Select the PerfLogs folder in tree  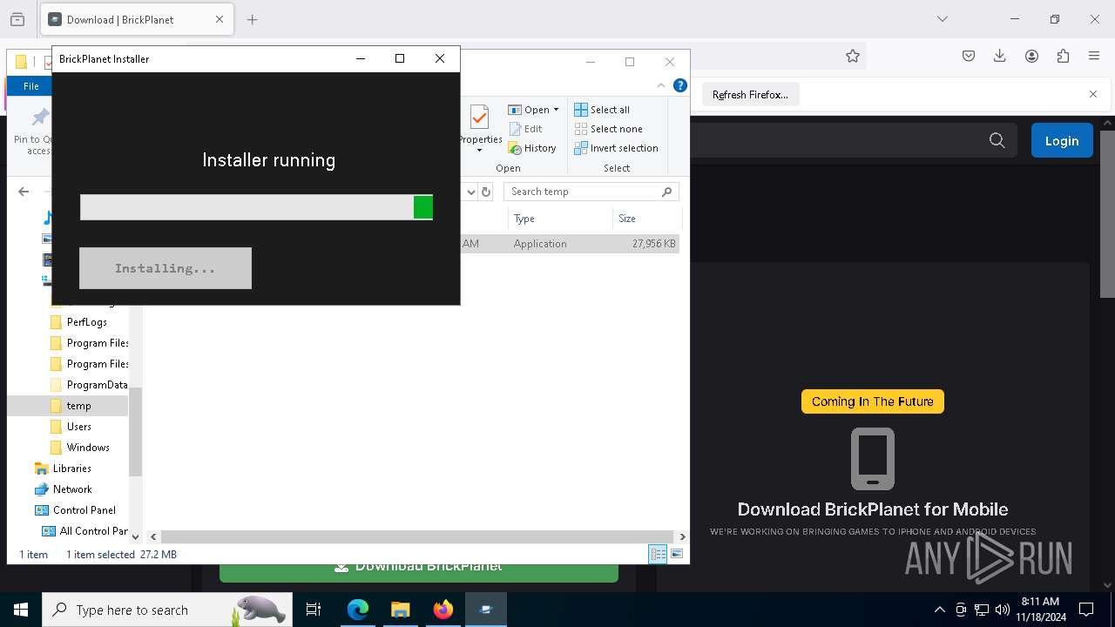coord(87,322)
